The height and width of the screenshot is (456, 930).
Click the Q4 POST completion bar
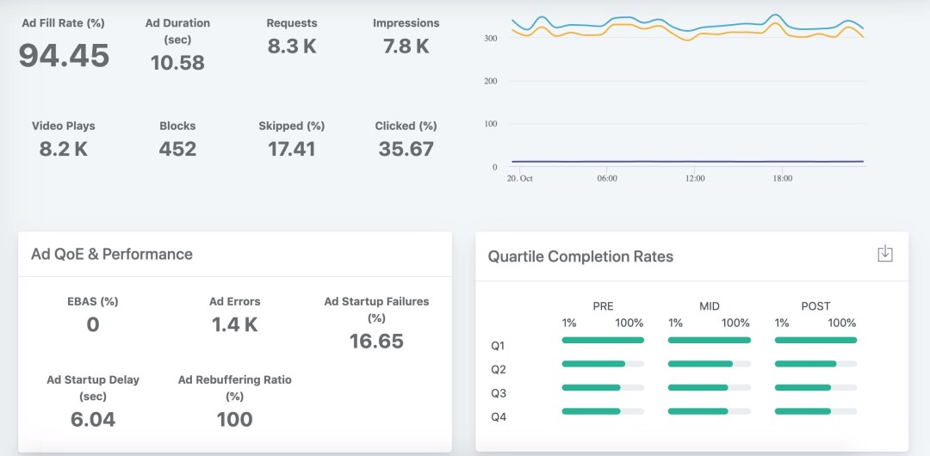(815, 411)
